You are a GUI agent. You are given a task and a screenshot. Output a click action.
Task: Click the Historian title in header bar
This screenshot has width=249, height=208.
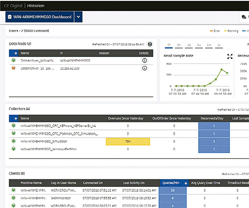click(36, 6)
